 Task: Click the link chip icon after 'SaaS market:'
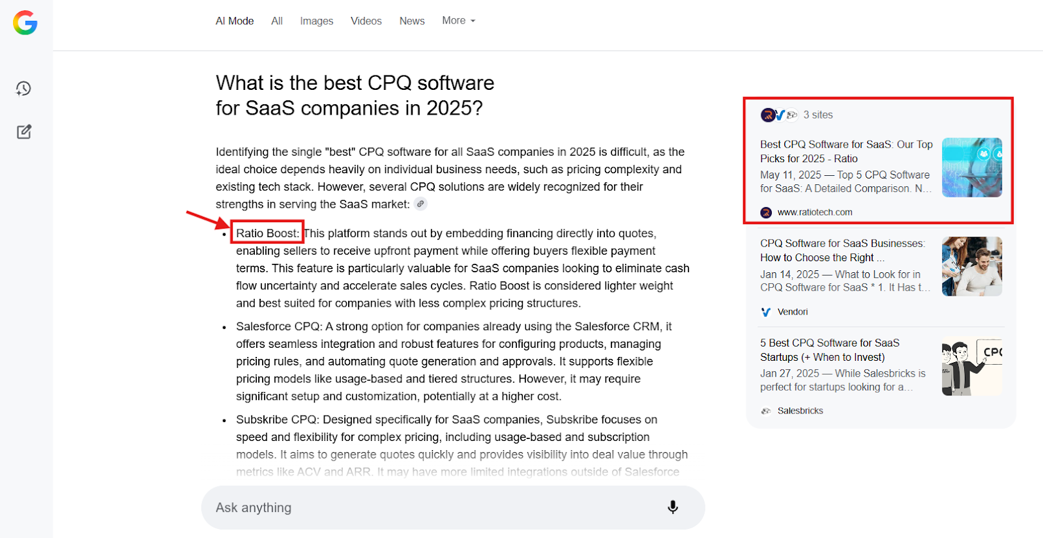(421, 204)
